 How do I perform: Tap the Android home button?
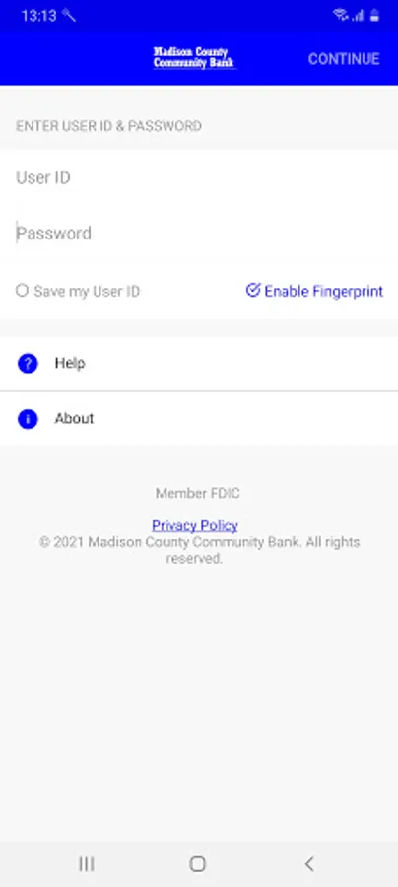tap(197, 863)
